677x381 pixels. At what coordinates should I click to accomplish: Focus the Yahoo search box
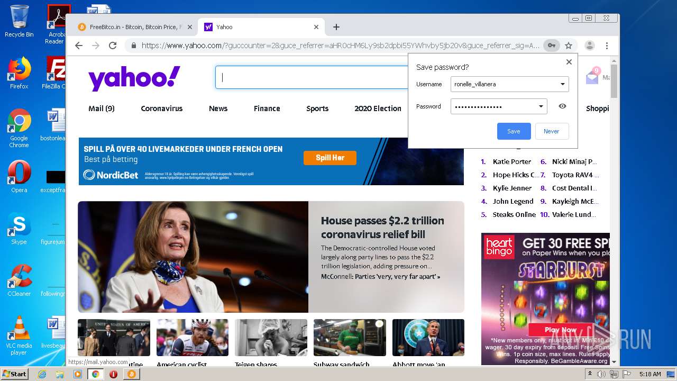pos(312,77)
